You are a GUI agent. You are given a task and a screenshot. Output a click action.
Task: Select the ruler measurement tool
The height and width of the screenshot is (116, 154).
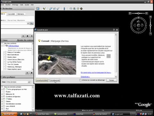[x=64, y=9]
